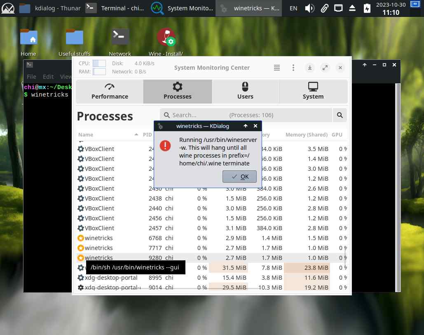Switch to kdialog - Thunar taskbar item
The image size is (424, 335).
50,8
